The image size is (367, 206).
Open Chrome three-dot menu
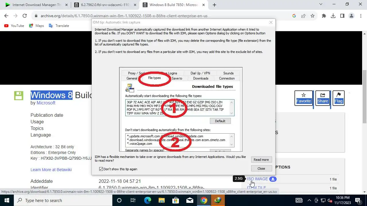[x=361, y=16]
